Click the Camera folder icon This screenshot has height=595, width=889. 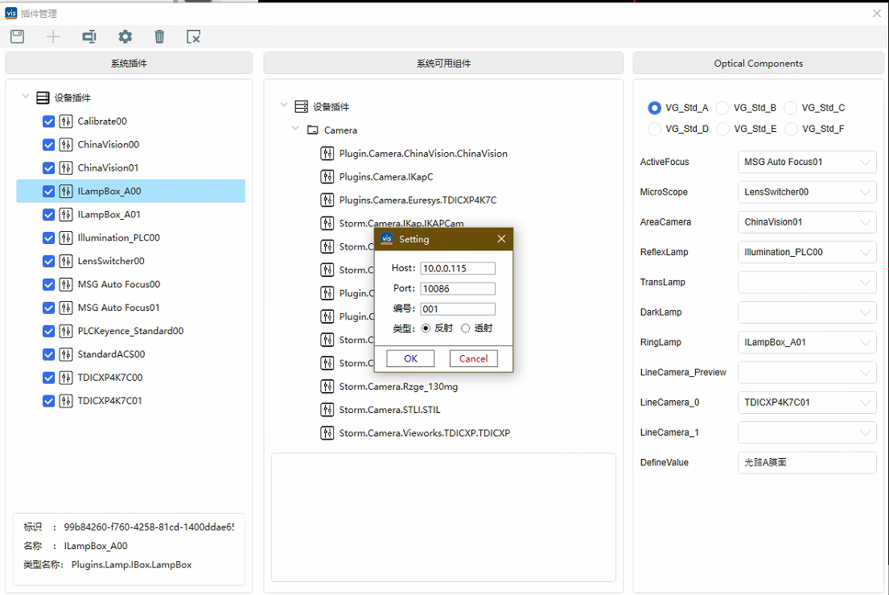tap(312, 130)
